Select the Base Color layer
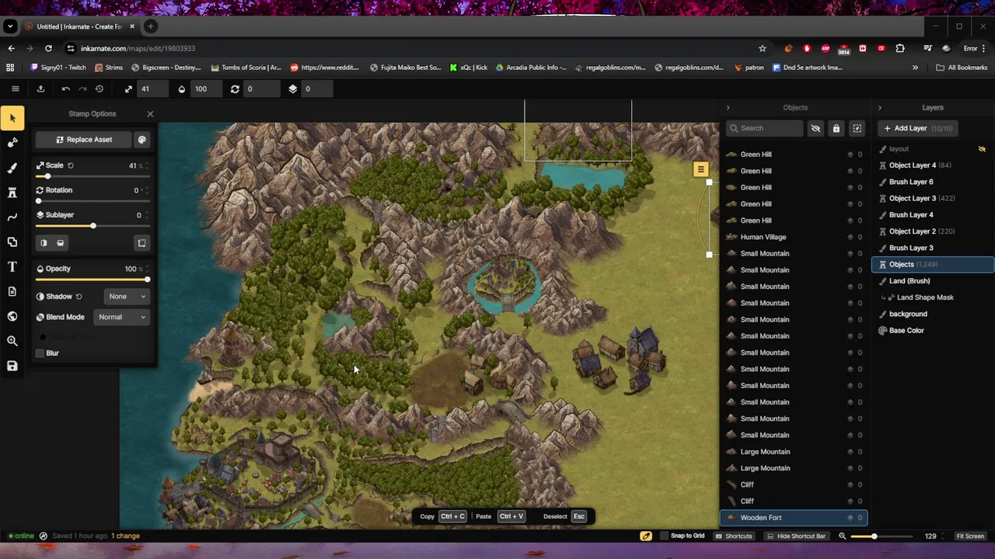 (932, 331)
